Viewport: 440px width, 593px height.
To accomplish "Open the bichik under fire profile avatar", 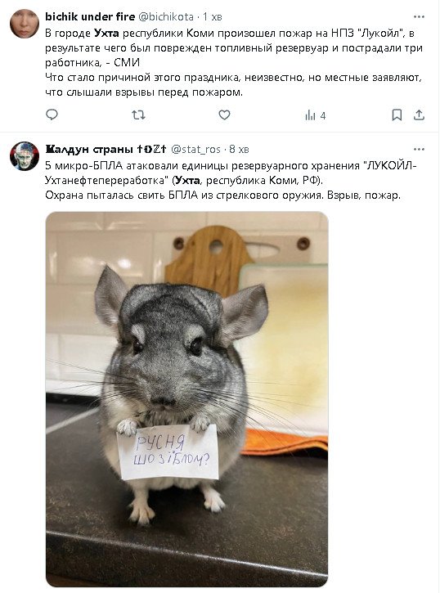I will tap(25, 24).
